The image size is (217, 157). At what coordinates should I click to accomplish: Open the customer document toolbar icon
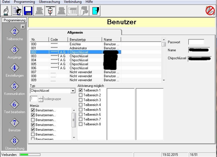click(x=17, y=11)
